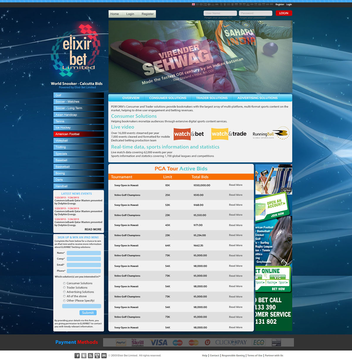Choose the Other (Please Specify) radio option
Image resolution: width=352 pixels, height=360 pixels.
click(64, 301)
